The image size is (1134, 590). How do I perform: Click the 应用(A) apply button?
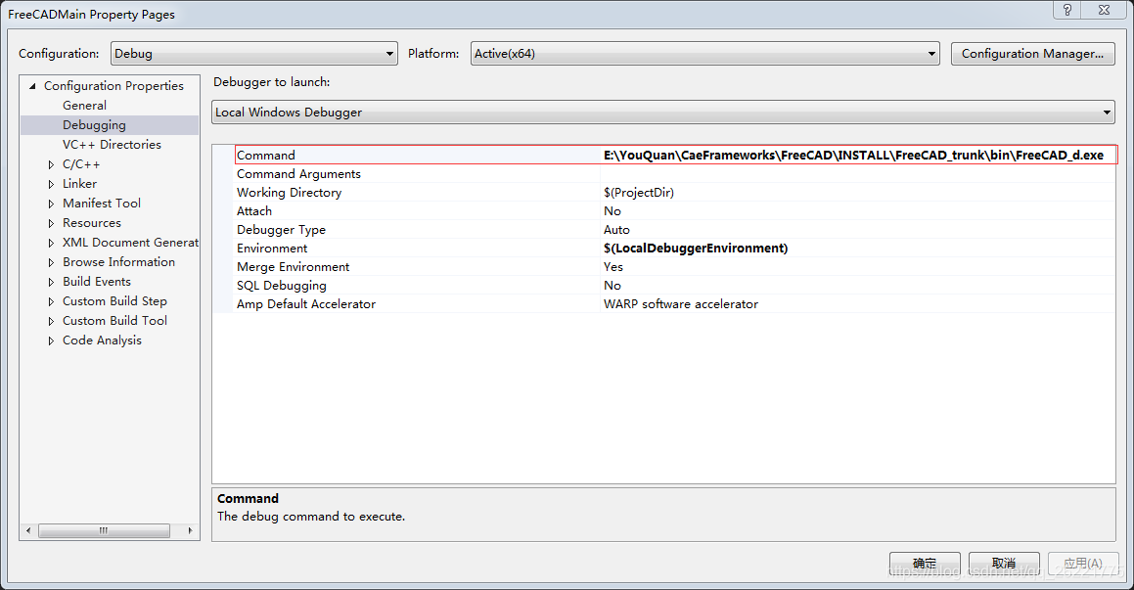click(1083, 564)
